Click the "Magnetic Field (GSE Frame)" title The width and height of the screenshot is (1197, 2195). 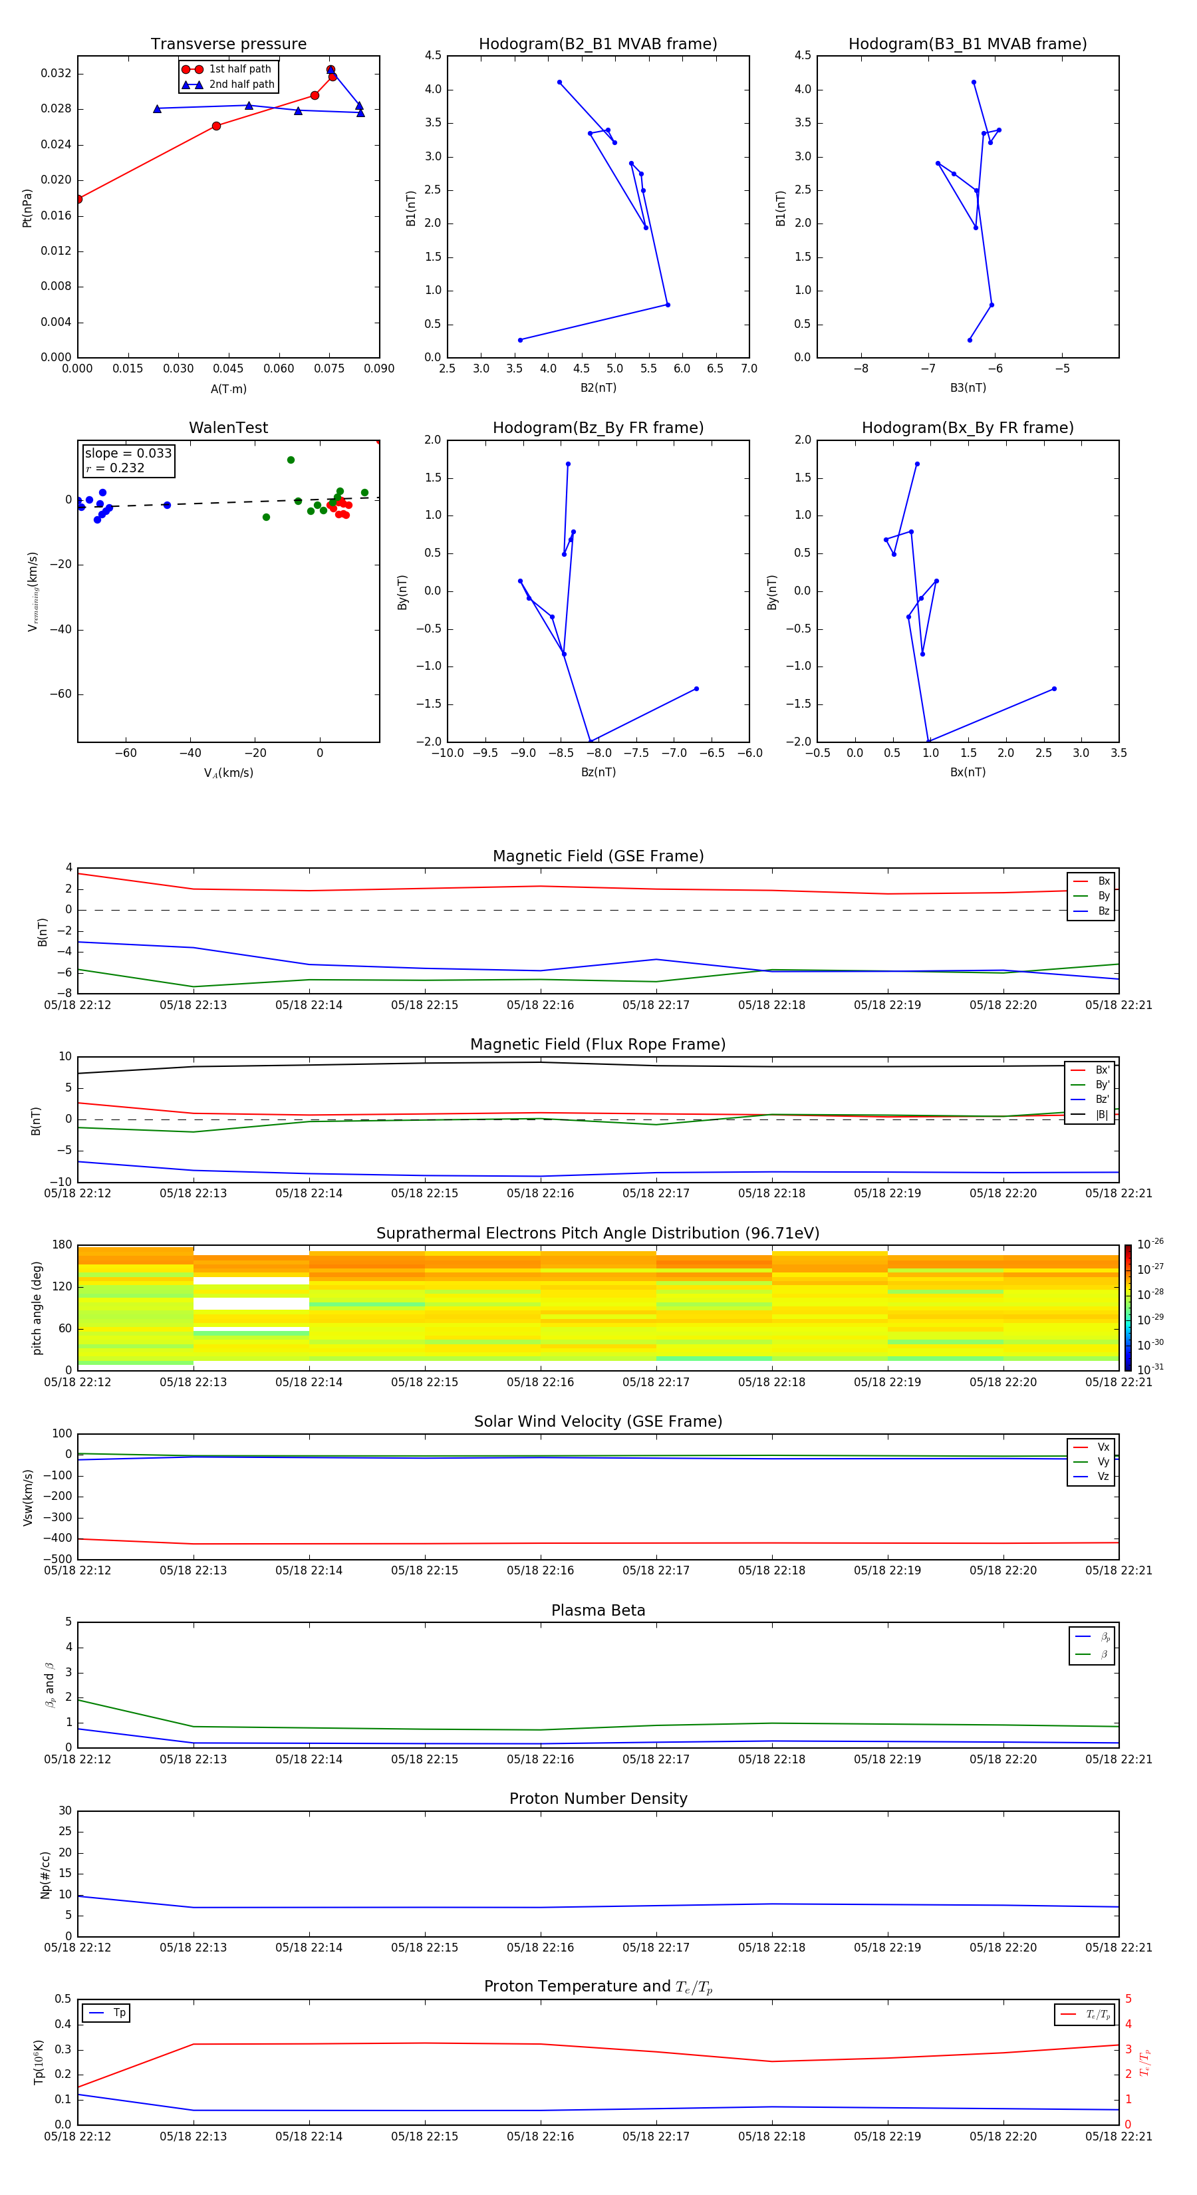598,856
